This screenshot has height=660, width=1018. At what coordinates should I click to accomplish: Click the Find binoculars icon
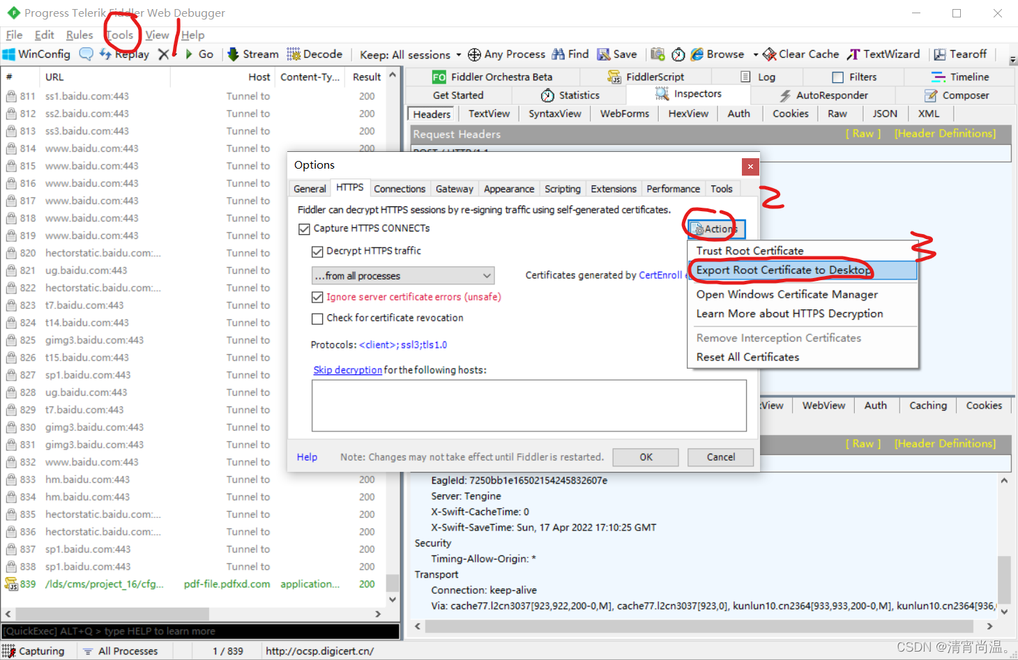[x=559, y=54]
